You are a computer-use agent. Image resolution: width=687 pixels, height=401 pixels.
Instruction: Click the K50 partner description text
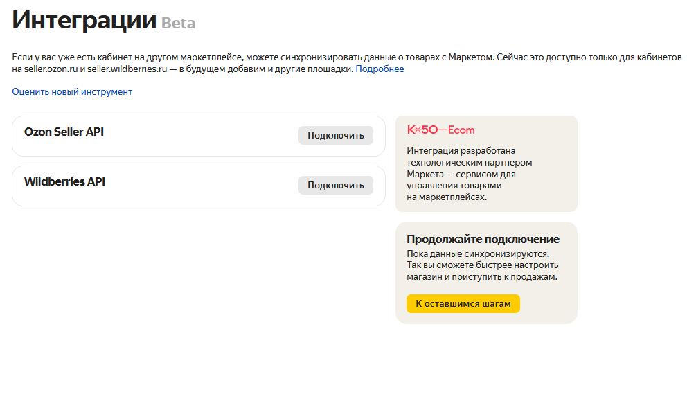[470, 174]
